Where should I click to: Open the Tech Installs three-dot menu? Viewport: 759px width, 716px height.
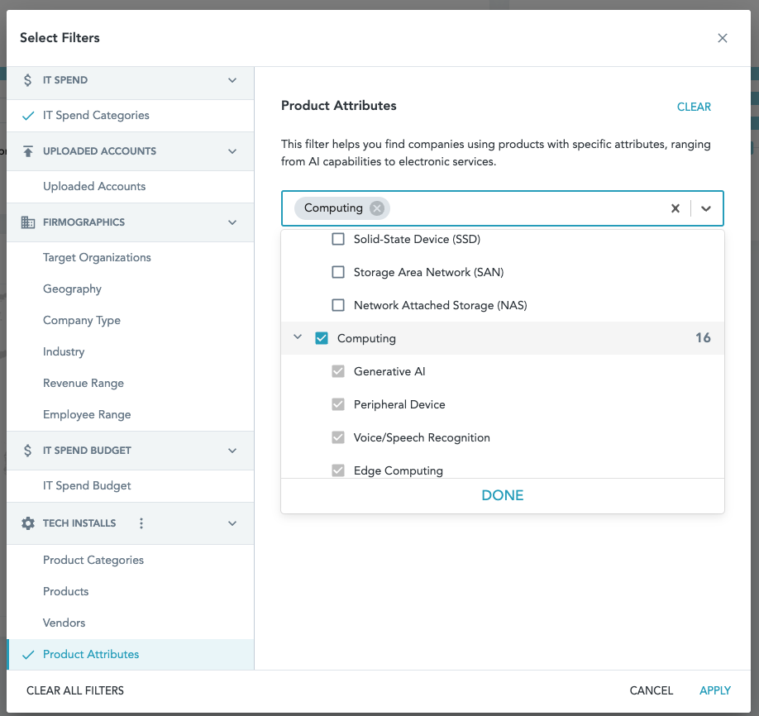pyautogui.click(x=141, y=523)
